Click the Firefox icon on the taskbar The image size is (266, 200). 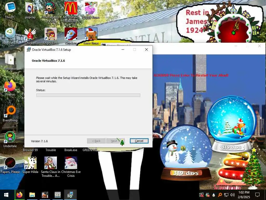click(19, 195)
